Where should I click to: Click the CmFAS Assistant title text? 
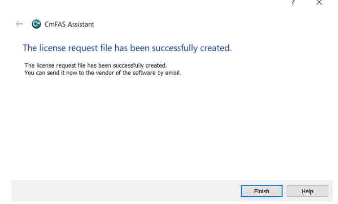[x=69, y=25]
